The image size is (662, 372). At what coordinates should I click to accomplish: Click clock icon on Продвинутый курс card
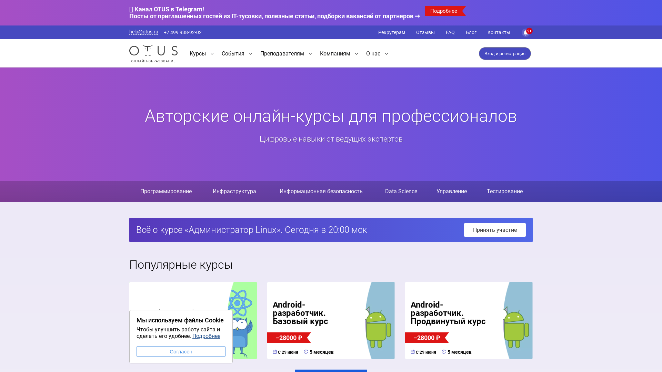click(x=444, y=352)
